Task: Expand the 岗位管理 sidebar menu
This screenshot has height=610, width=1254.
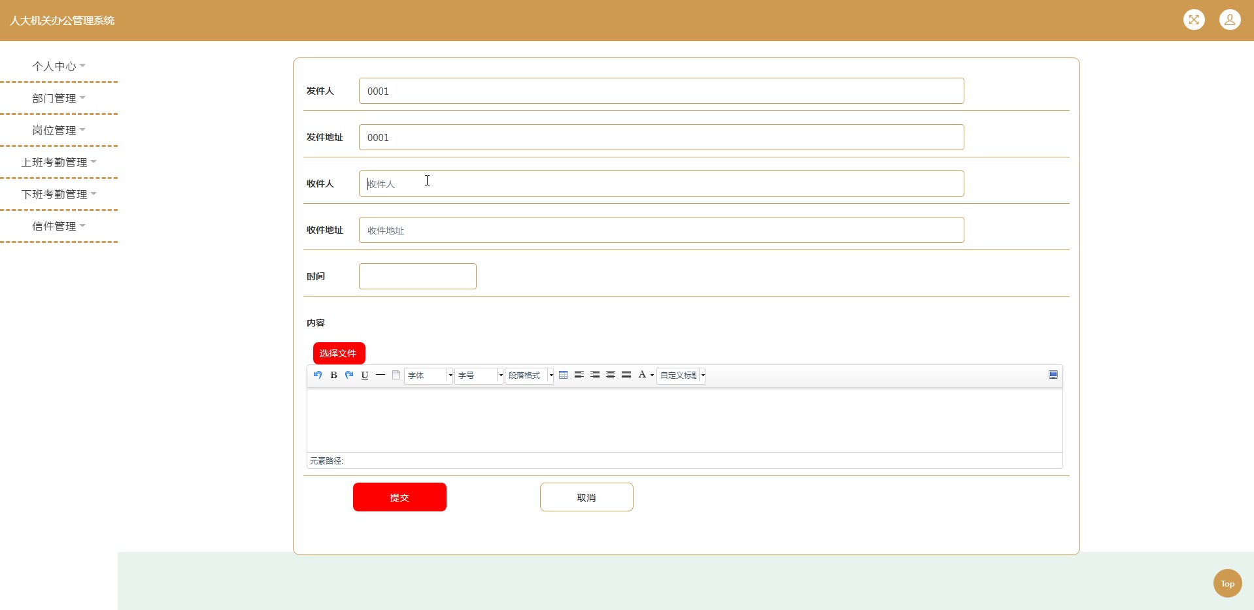Action: click(59, 130)
